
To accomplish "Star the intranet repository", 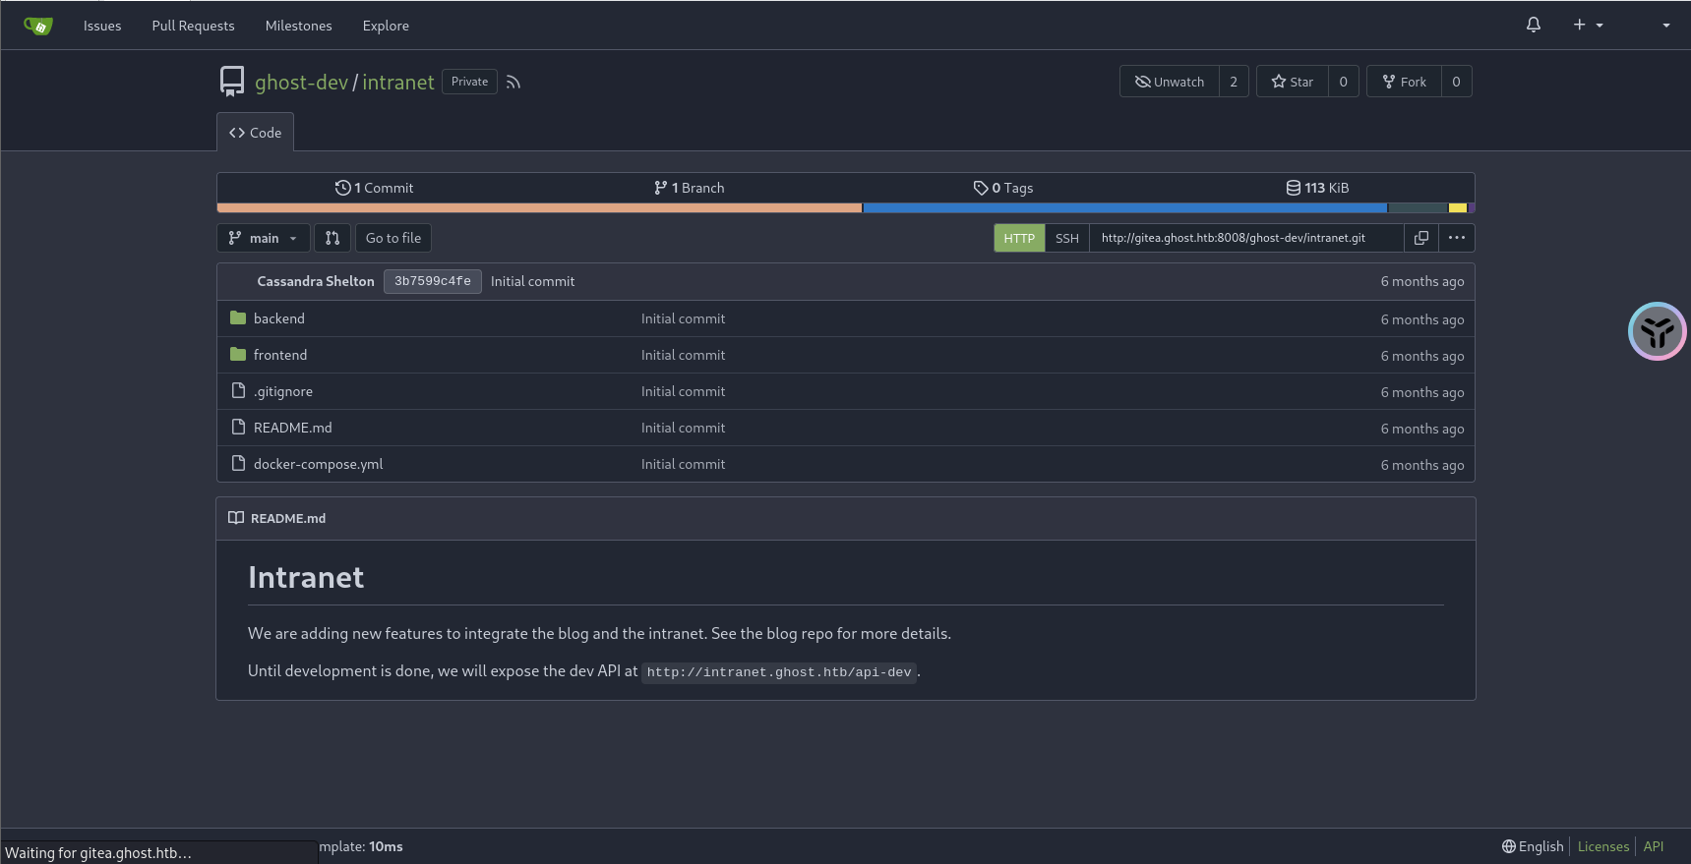I will (1292, 82).
